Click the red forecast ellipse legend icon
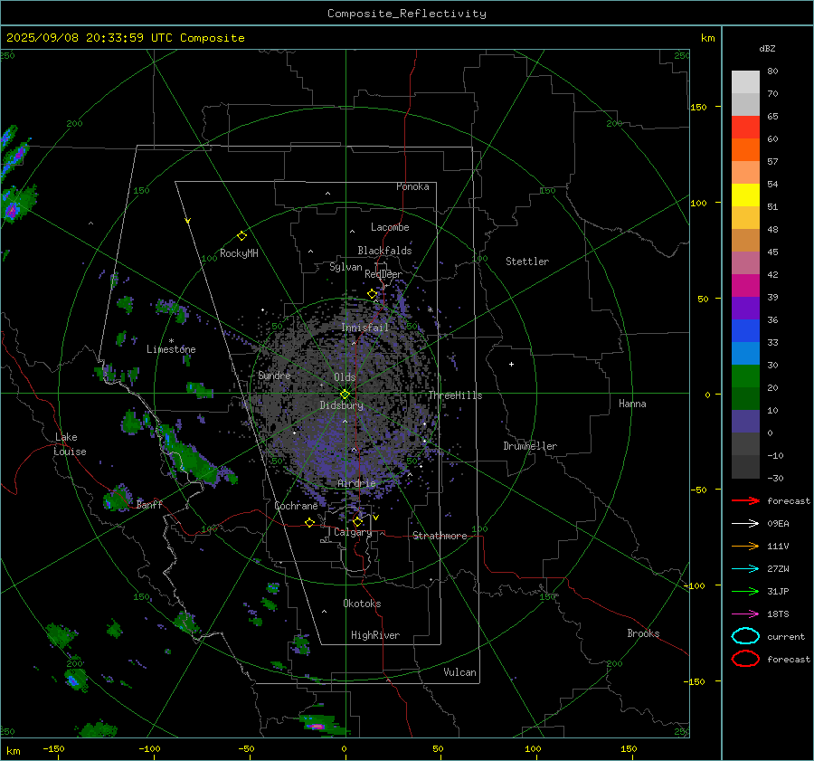 [x=745, y=659]
